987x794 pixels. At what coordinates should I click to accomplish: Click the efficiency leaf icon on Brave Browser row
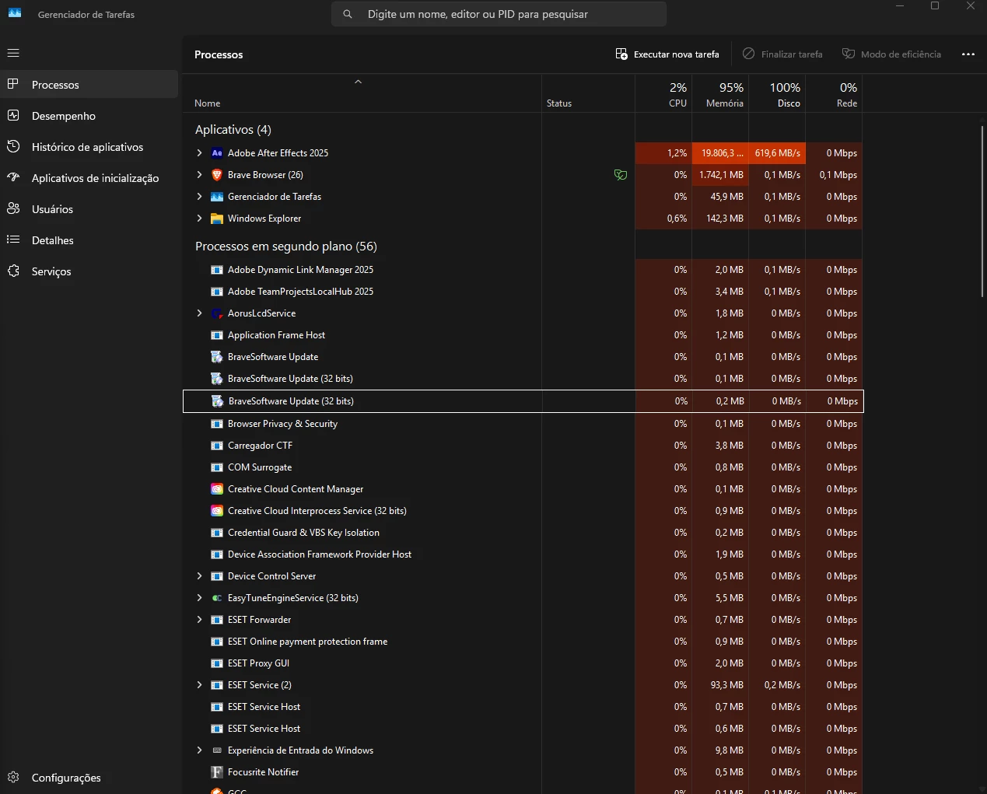click(620, 175)
